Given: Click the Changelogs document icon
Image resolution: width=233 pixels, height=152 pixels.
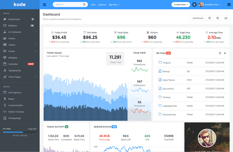Looking at the screenshot, I should coord(5,118).
